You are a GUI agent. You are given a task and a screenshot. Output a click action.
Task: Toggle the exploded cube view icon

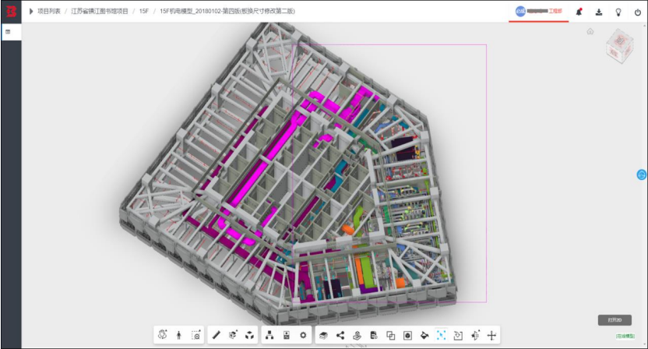pyautogui.click(x=249, y=335)
